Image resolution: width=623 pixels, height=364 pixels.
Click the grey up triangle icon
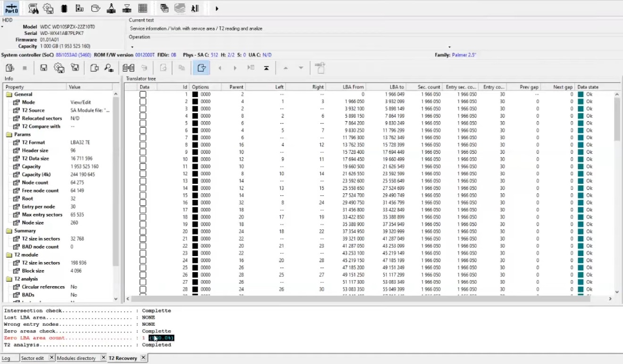click(285, 68)
